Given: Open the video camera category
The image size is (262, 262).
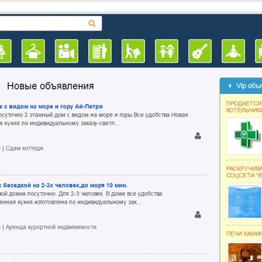Looking at the screenshot, I should coord(66,51).
